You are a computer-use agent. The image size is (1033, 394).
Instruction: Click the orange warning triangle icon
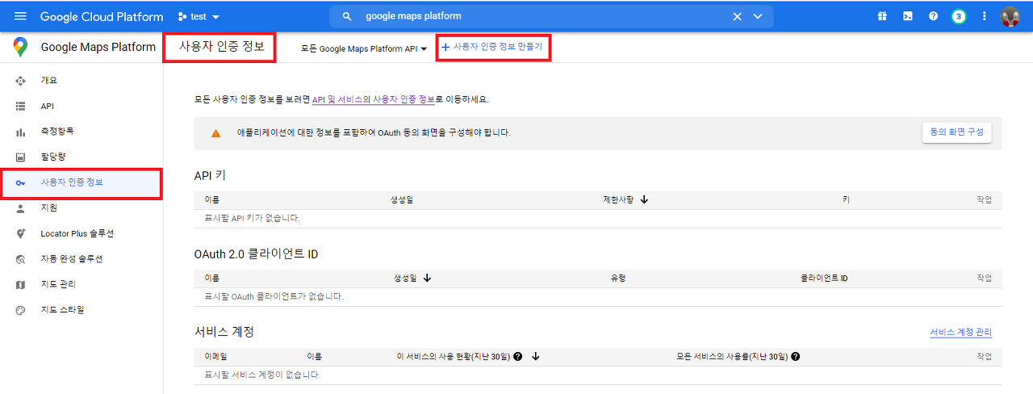pyautogui.click(x=215, y=132)
